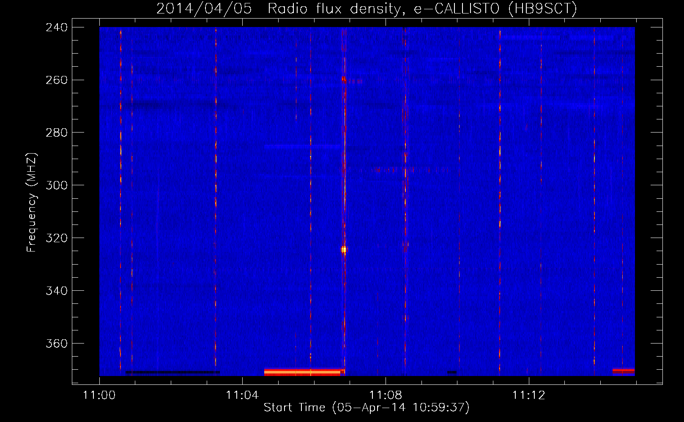
Task: Click the 280 frequency tick label
Action: pos(57,133)
